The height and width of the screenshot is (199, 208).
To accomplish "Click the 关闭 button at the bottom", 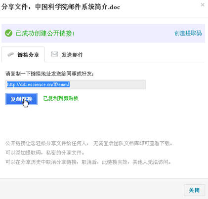I will click(x=194, y=190).
